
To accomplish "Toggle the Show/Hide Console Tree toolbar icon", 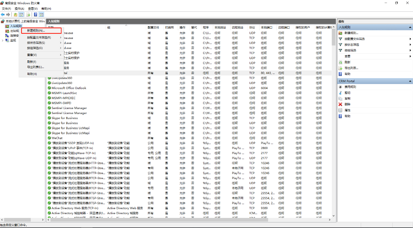I will click(21, 14).
